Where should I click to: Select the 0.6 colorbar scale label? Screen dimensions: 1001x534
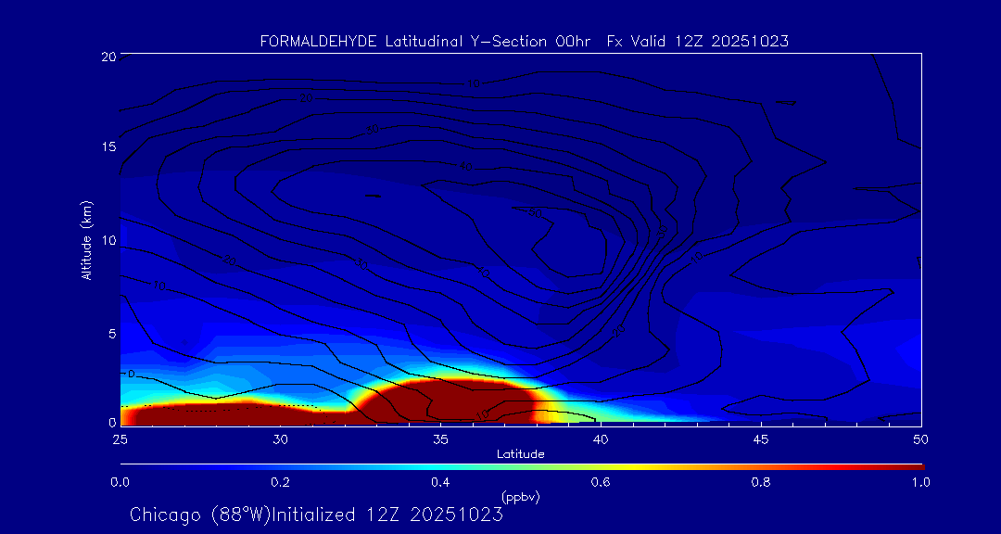[x=601, y=482]
